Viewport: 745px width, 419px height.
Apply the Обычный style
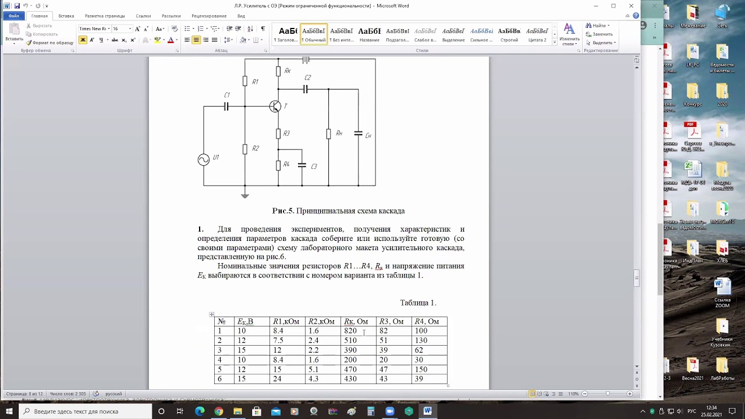[314, 34]
